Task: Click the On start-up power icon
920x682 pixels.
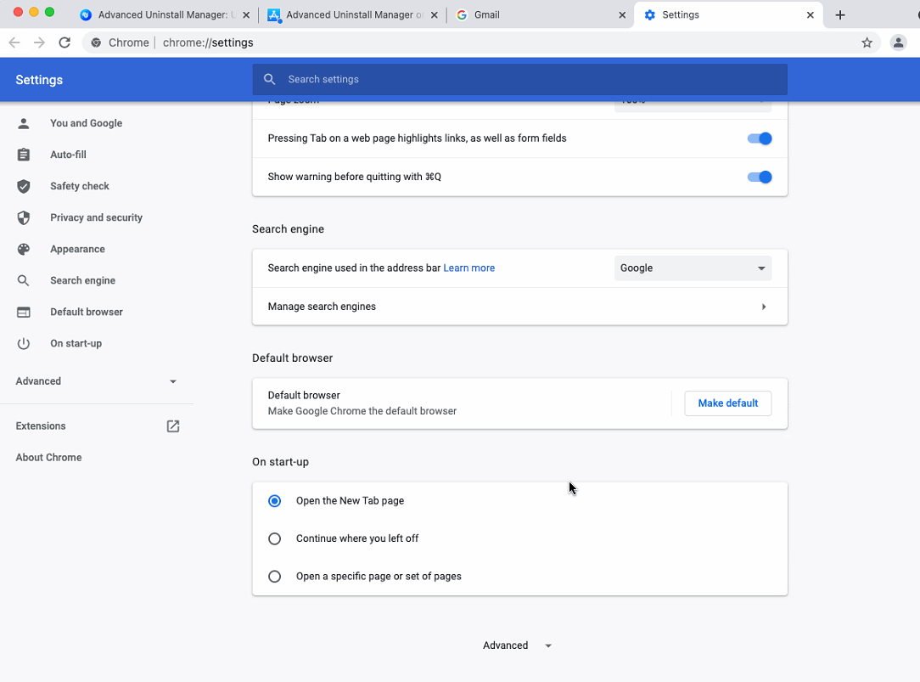Action: coord(24,343)
